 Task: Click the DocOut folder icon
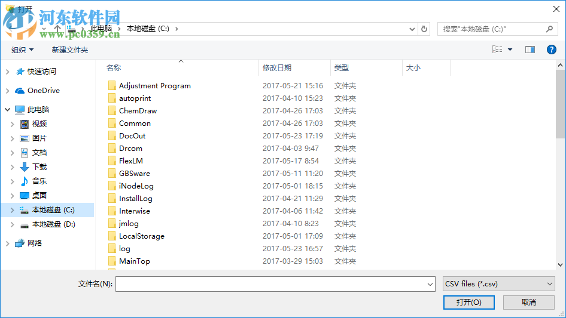pos(112,136)
